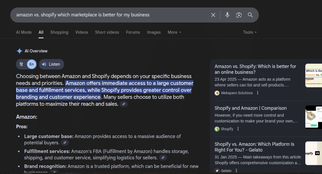This screenshot has width=322, height=174.
Task: Listen to the AI Overview
Action: click(51, 64)
